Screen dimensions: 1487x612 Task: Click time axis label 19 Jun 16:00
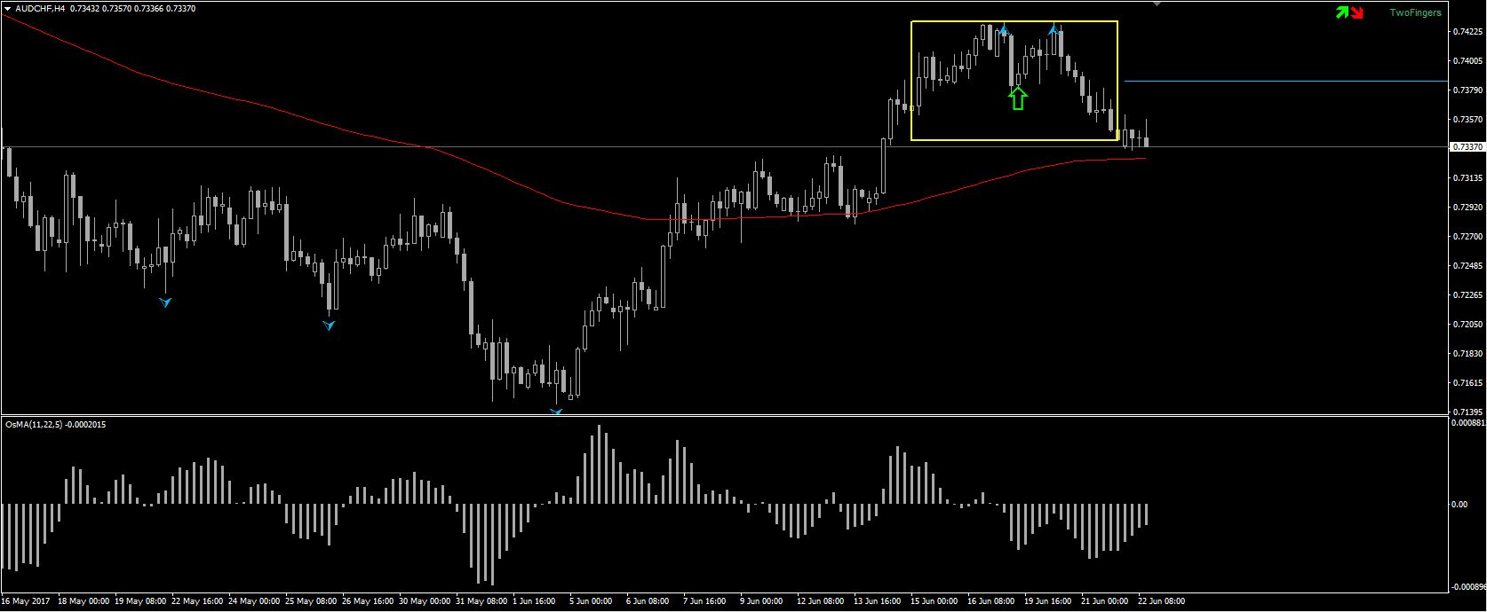[1047, 601]
